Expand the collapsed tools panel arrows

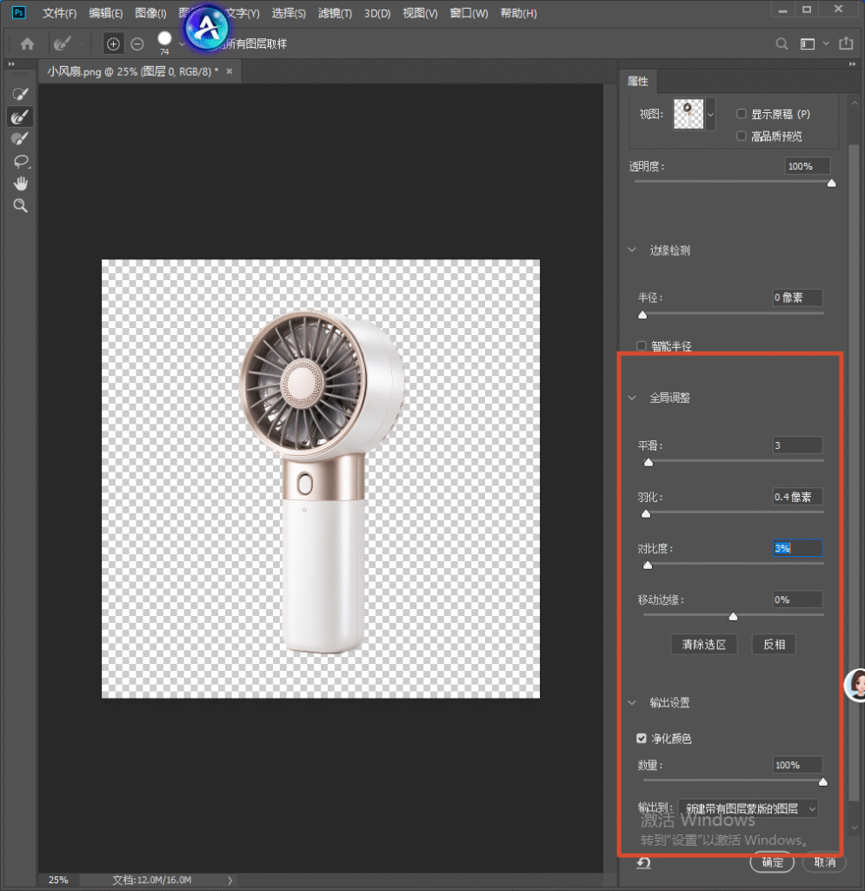(x=11, y=64)
